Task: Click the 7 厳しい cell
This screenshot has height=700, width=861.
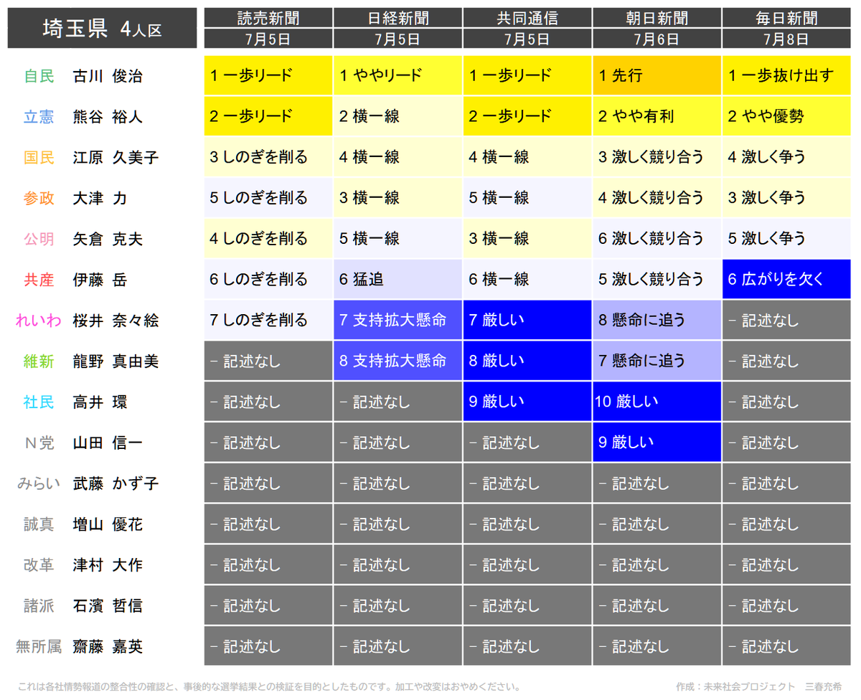Action: [527, 320]
